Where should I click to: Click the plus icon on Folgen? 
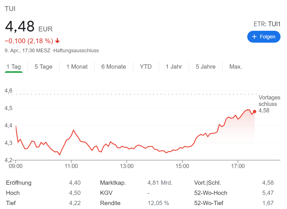point(254,37)
